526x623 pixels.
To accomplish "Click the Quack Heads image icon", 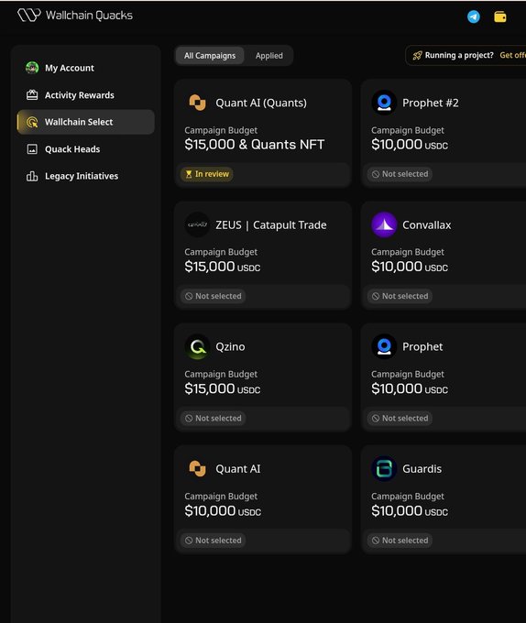I will (x=32, y=149).
